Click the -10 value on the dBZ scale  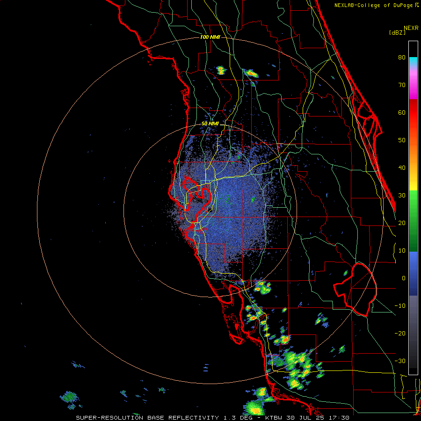point(400,306)
